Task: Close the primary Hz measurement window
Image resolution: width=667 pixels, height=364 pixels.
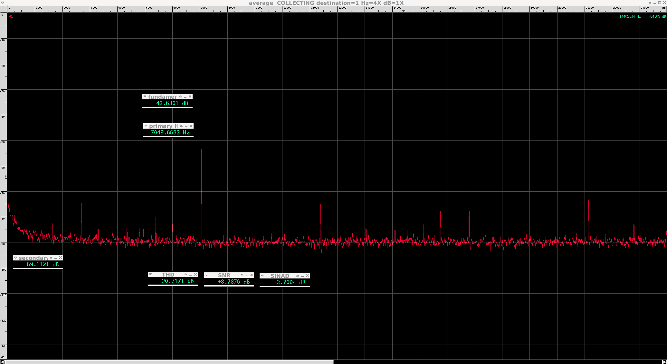Action: pyautogui.click(x=191, y=126)
